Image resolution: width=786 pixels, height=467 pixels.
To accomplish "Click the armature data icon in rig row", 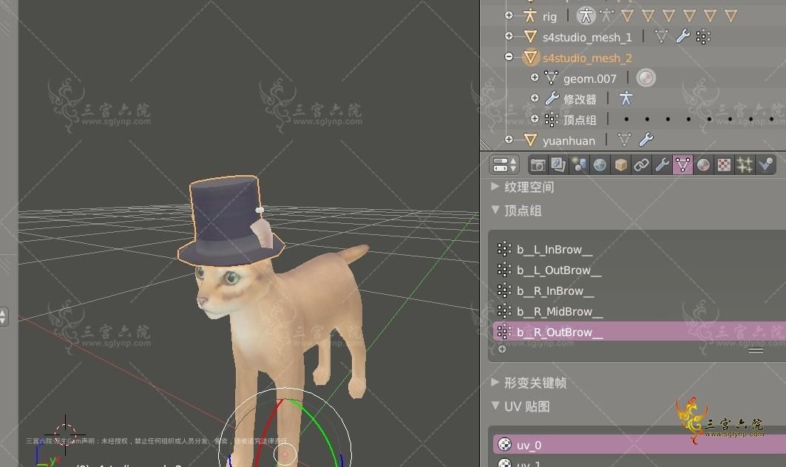I will pyautogui.click(x=606, y=16).
